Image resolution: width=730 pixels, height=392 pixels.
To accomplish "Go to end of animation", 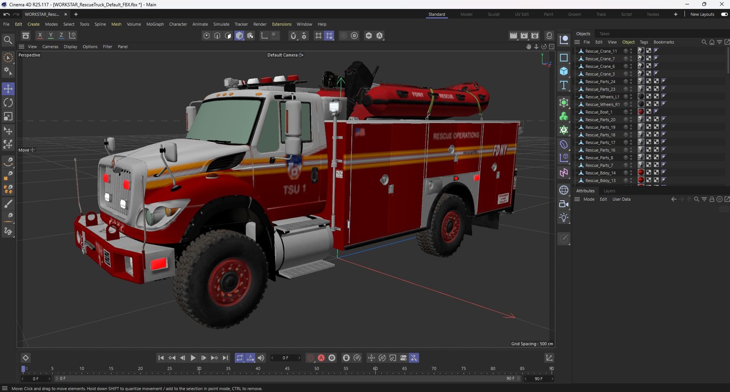I will click(225, 358).
